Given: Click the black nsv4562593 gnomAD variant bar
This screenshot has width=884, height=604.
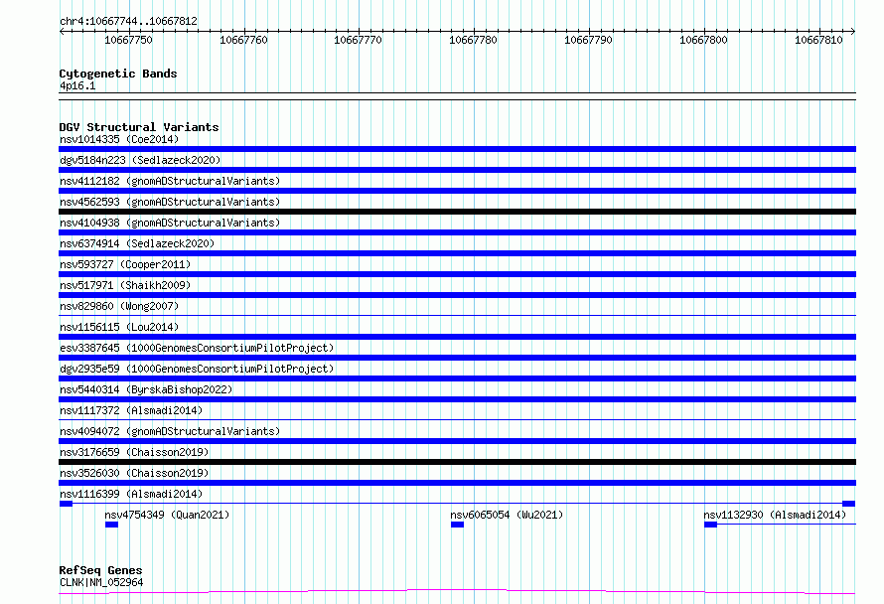Looking at the screenshot, I should click(457, 212).
